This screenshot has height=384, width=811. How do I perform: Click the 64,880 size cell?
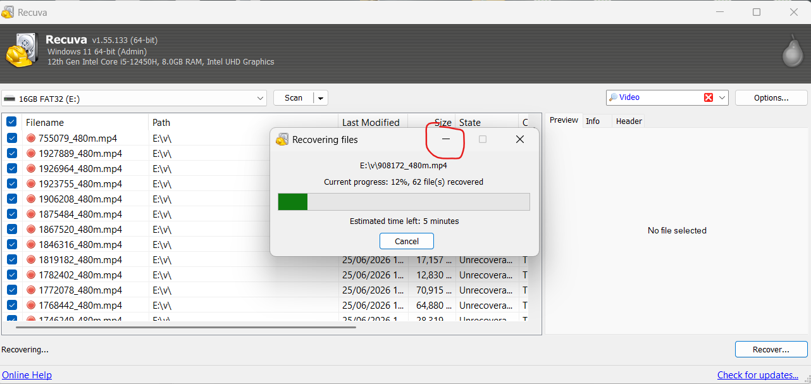(x=433, y=305)
